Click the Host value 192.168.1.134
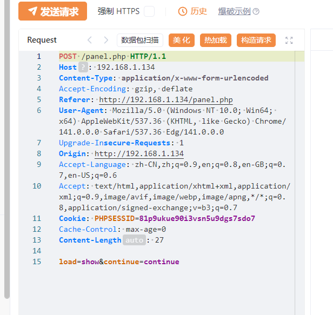333x315 pixels. coord(126,68)
